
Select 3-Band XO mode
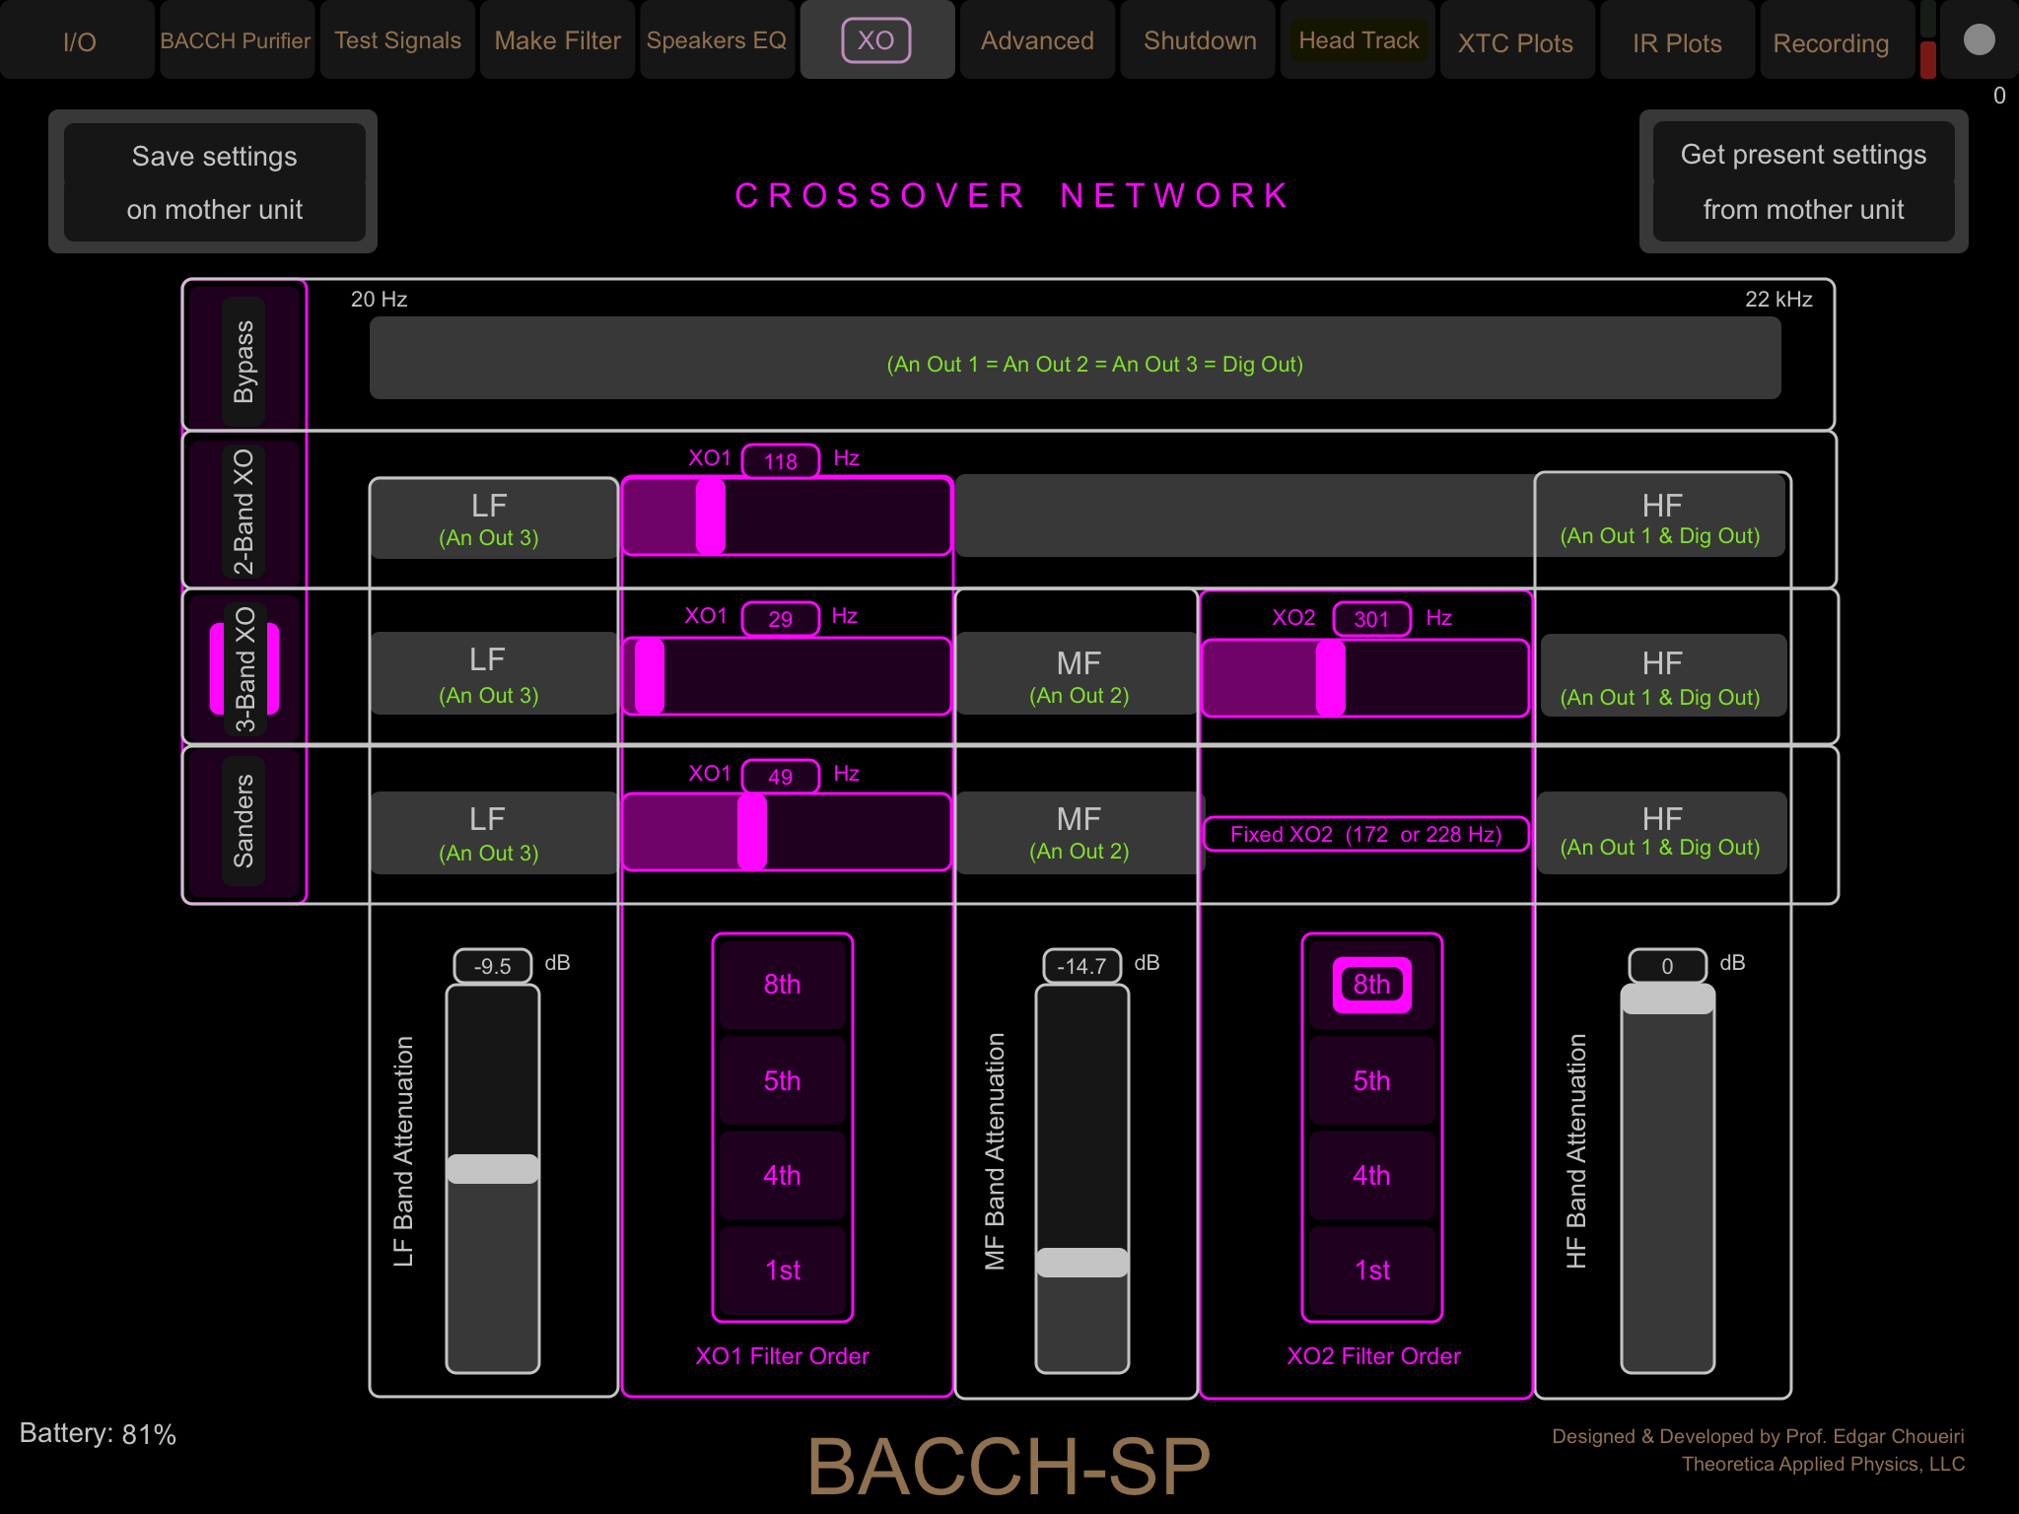click(244, 669)
